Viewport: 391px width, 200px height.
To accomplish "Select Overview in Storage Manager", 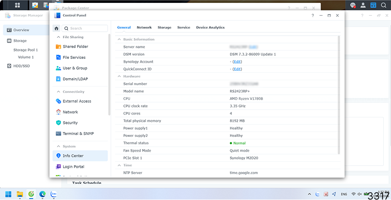I will pyautogui.click(x=26, y=30).
